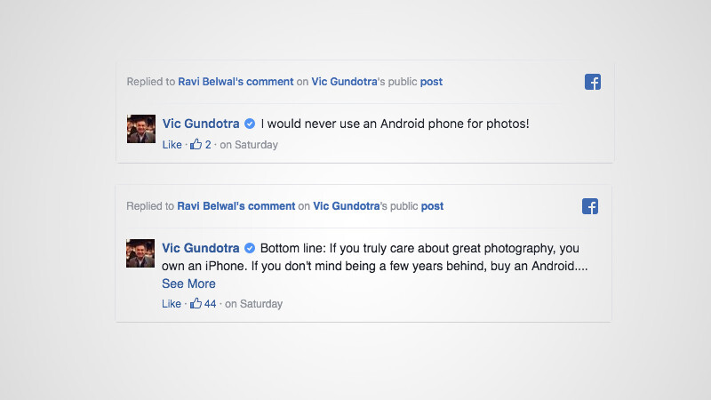
Task: Click the verified badge in the second comment
Action: 251,248
